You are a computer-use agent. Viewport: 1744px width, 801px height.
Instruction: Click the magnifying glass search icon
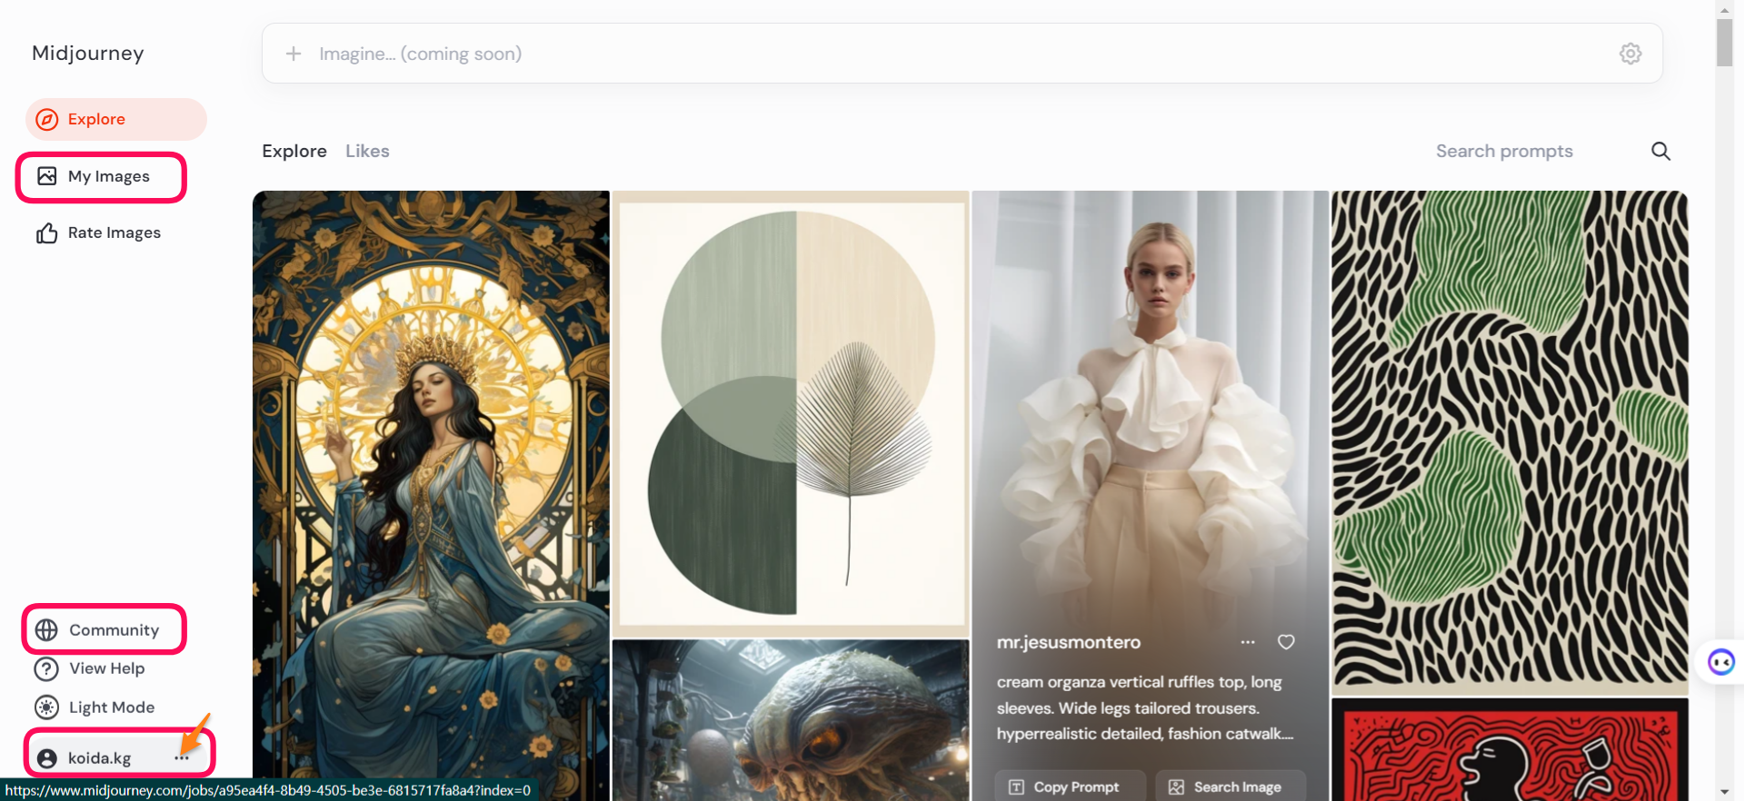(1660, 151)
